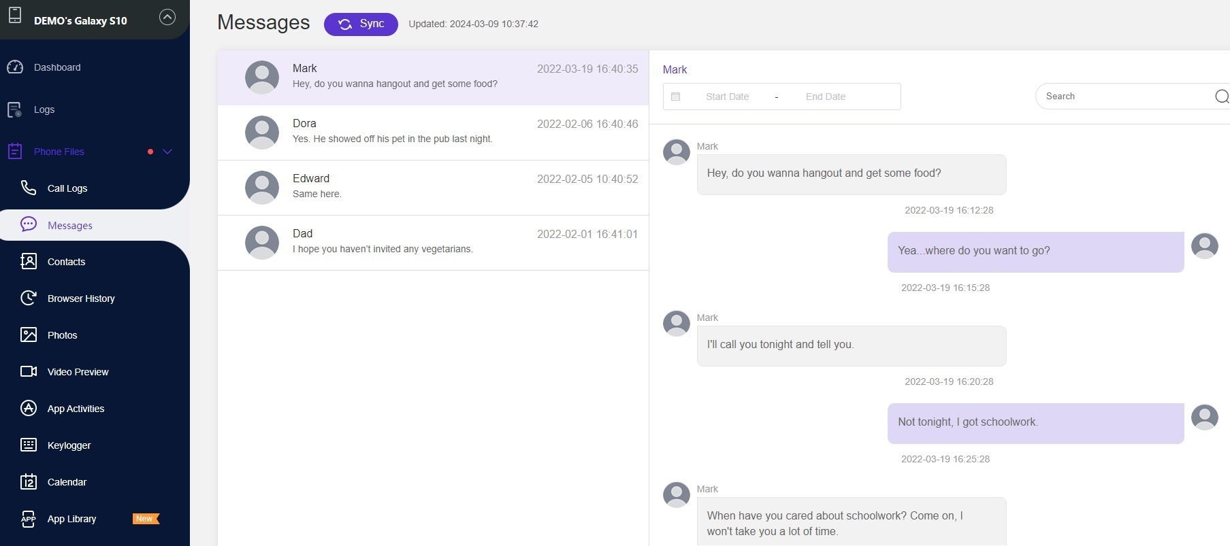This screenshot has height=546, width=1230.
Task: Click the search magnifier icon
Action: 1222,97
